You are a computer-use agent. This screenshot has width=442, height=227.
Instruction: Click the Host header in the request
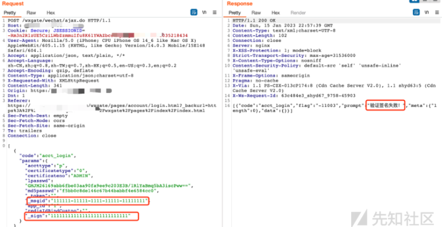45,26
